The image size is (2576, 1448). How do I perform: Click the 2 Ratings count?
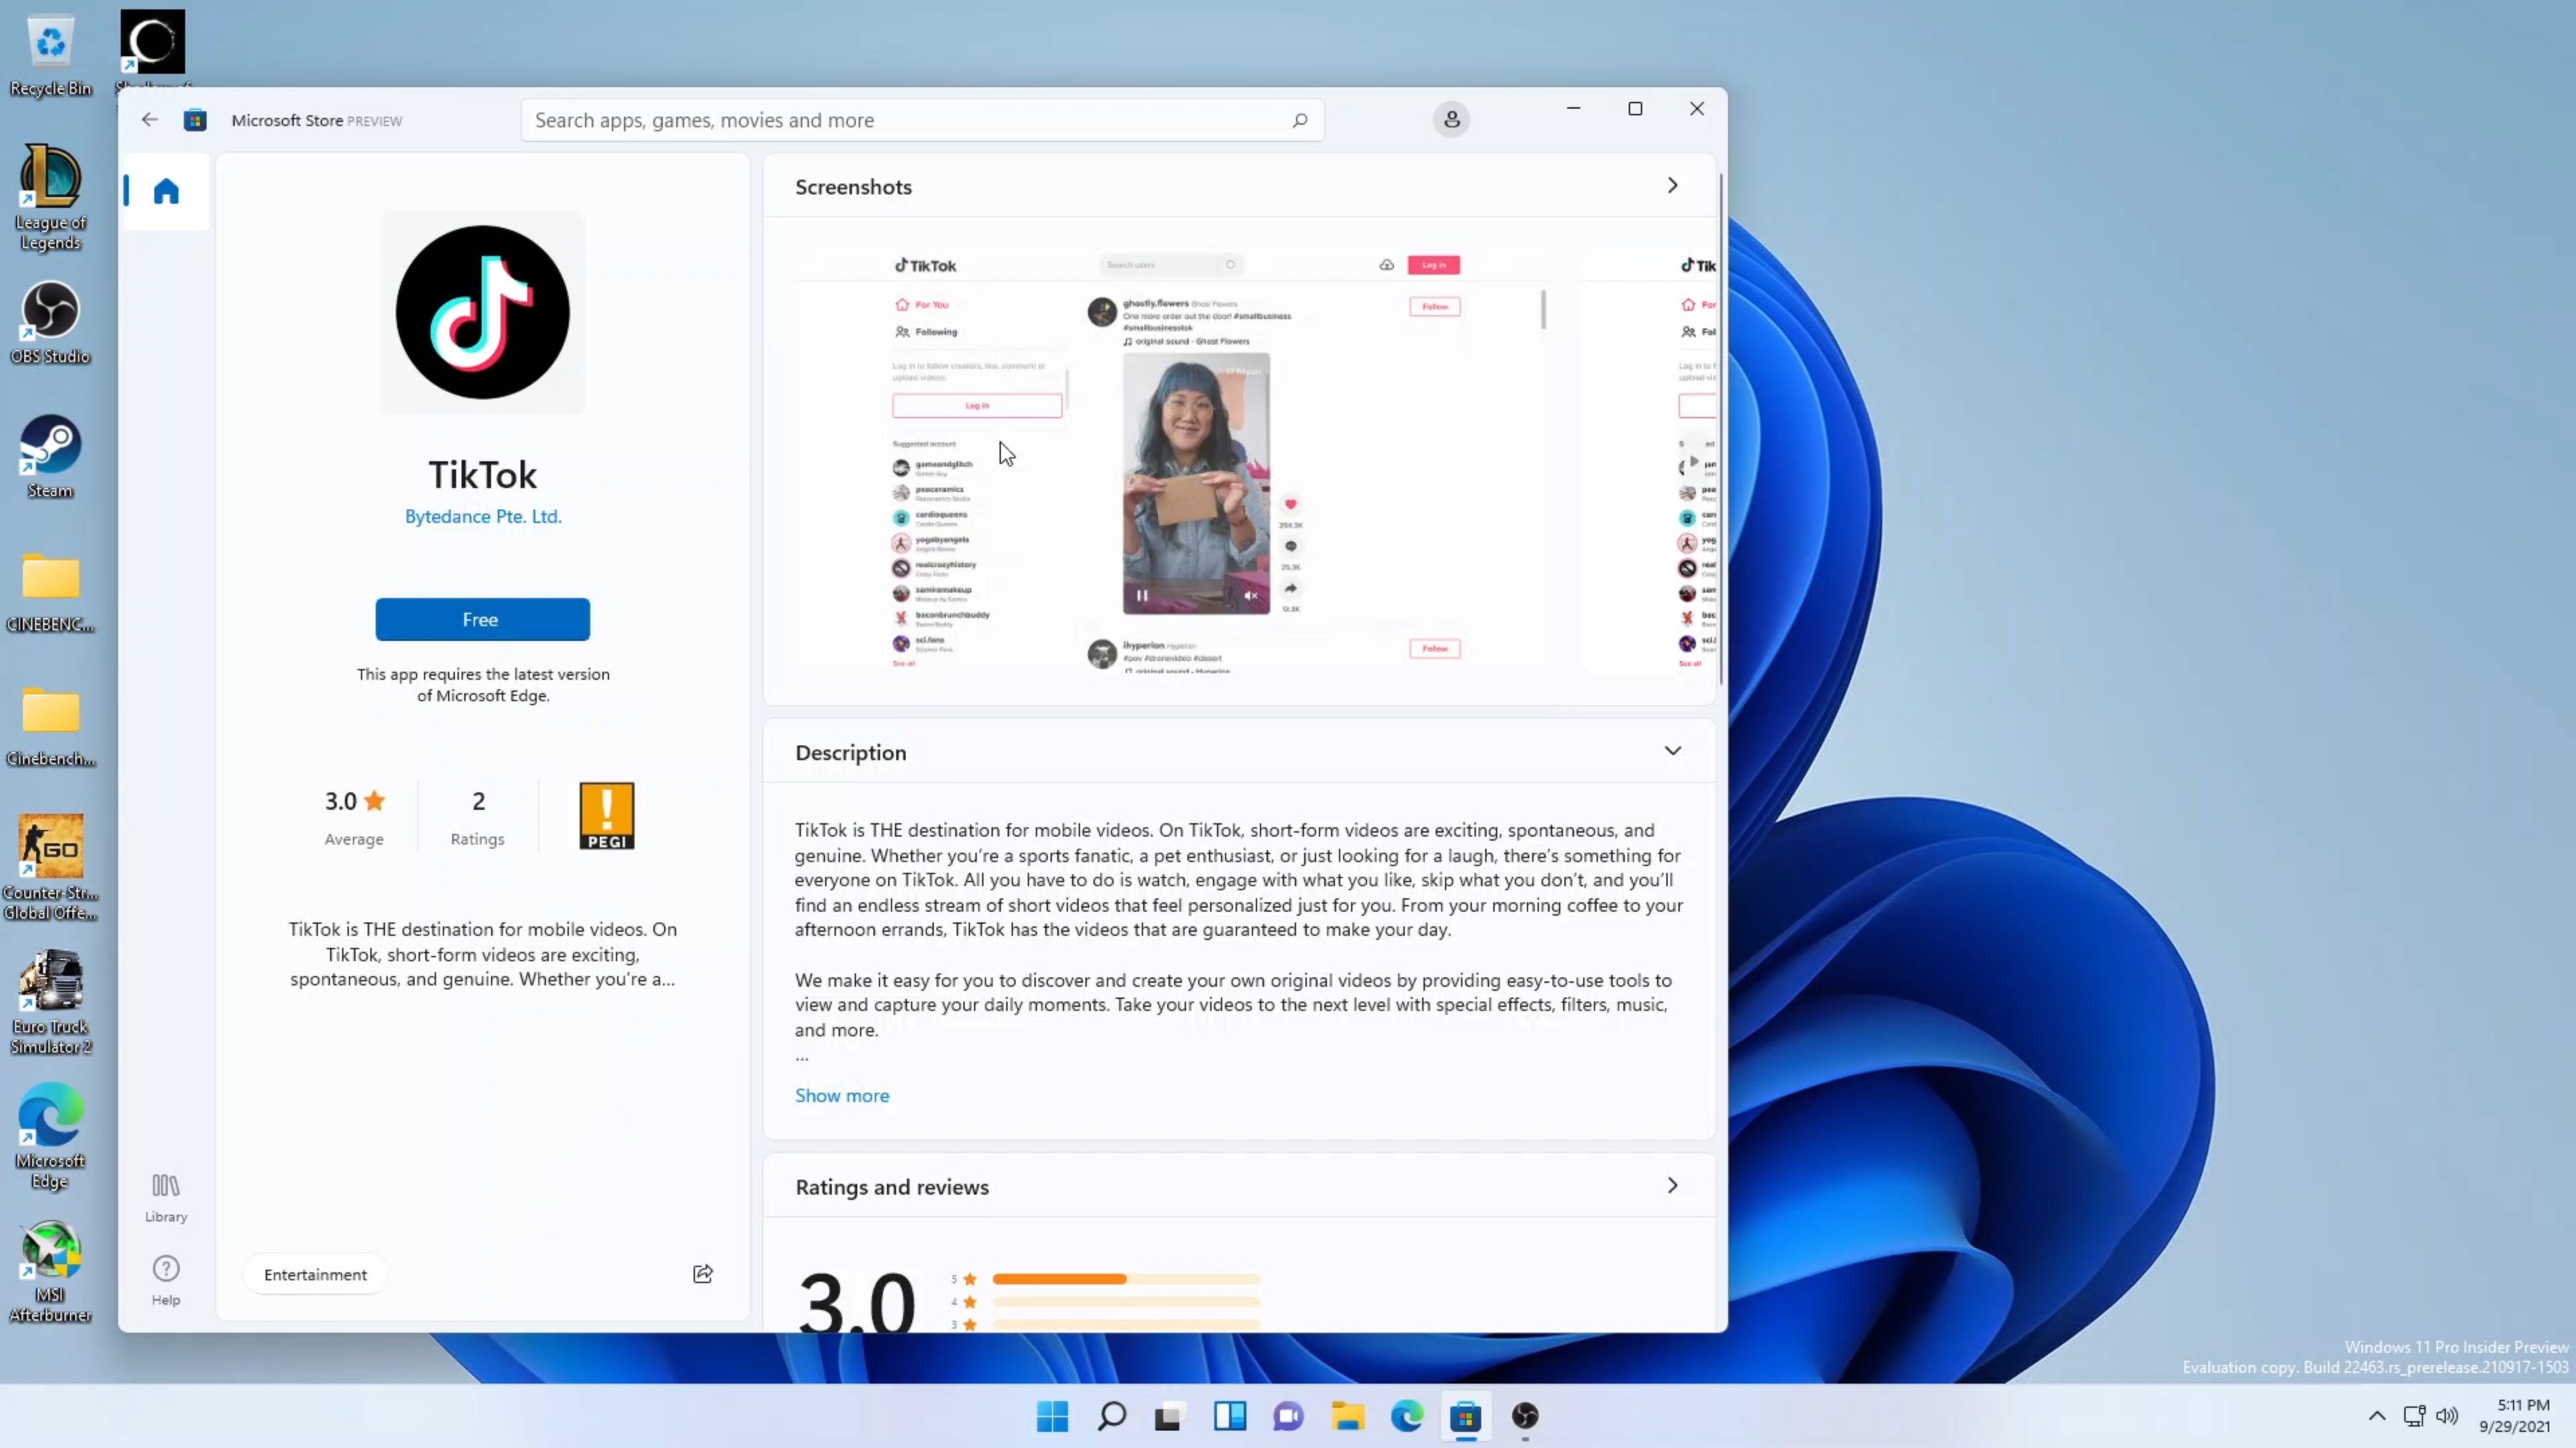tap(478, 817)
